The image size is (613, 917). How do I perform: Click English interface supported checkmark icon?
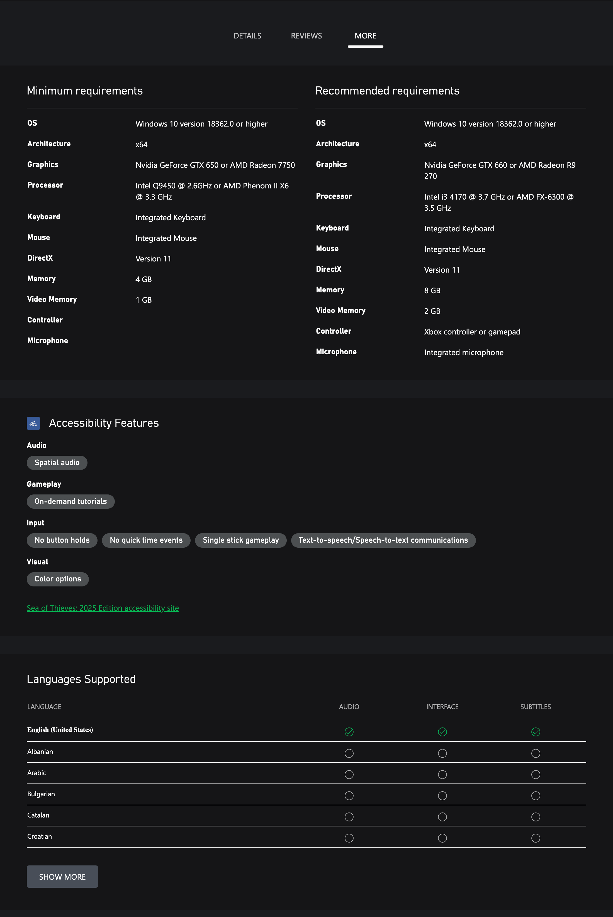(x=442, y=732)
